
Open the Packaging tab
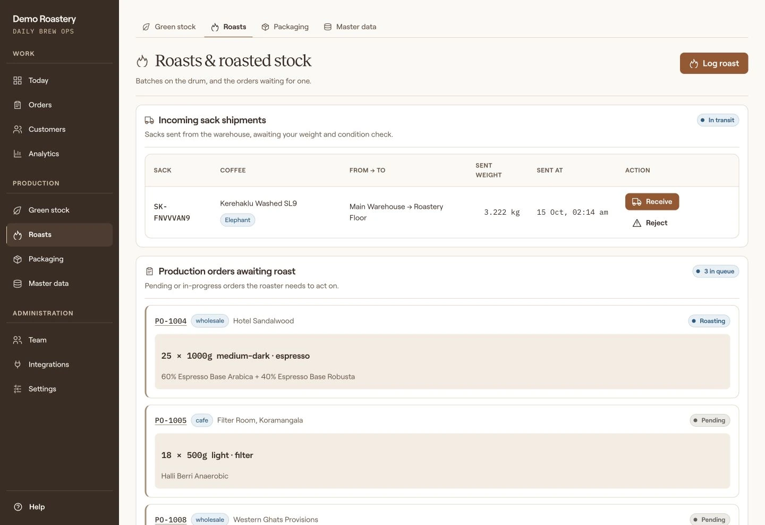pyautogui.click(x=285, y=27)
